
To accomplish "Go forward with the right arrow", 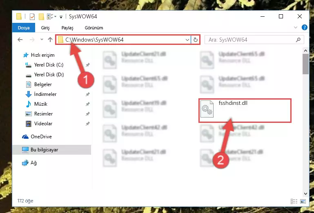I will 32,40.
